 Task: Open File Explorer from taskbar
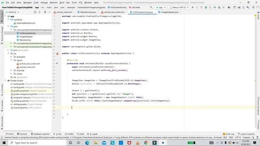click(x=96, y=143)
